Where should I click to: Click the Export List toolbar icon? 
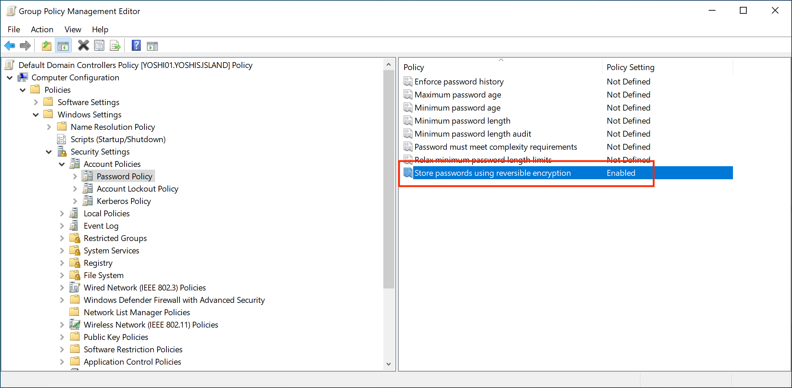(115, 46)
